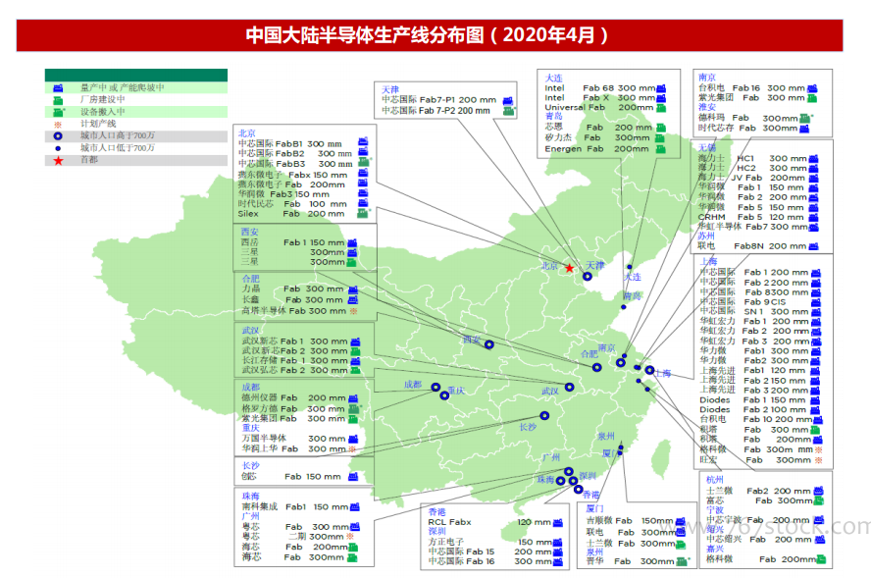Click the 设备搬入中 legend factory icon

(58, 112)
